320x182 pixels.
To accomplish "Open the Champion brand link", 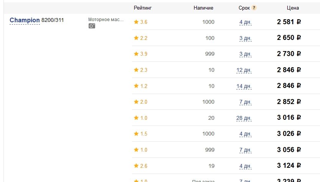I will pos(25,20).
